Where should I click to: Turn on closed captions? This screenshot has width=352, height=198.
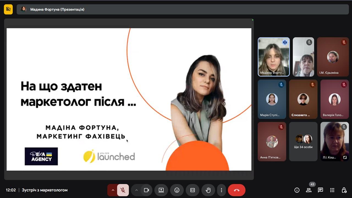(x=193, y=190)
